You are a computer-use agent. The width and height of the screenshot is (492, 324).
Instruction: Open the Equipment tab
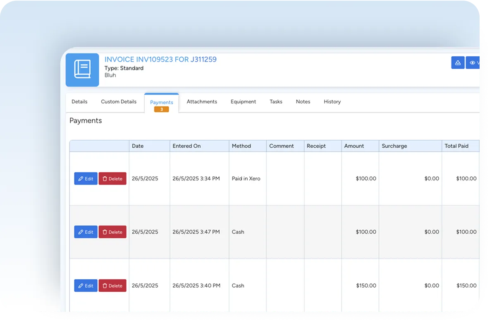243,102
